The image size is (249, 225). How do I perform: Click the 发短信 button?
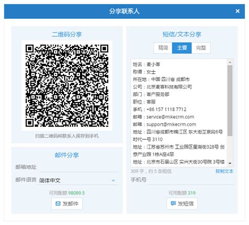182,204
